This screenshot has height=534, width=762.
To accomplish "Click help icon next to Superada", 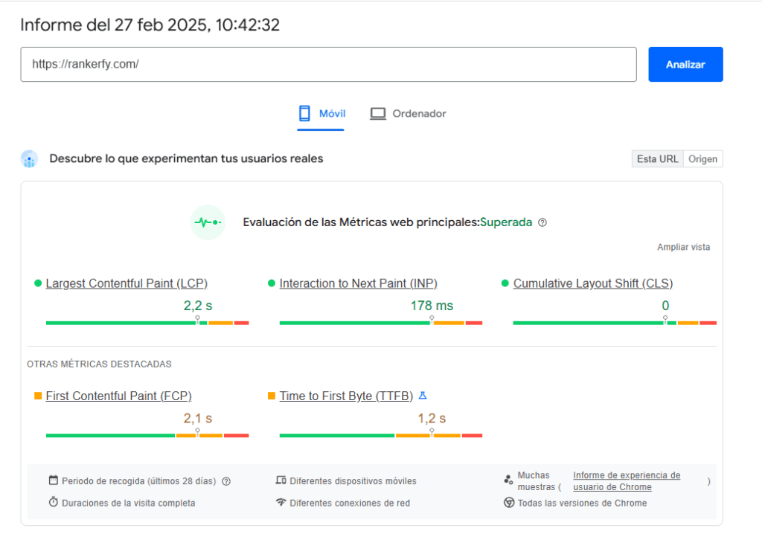I will (x=542, y=222).
